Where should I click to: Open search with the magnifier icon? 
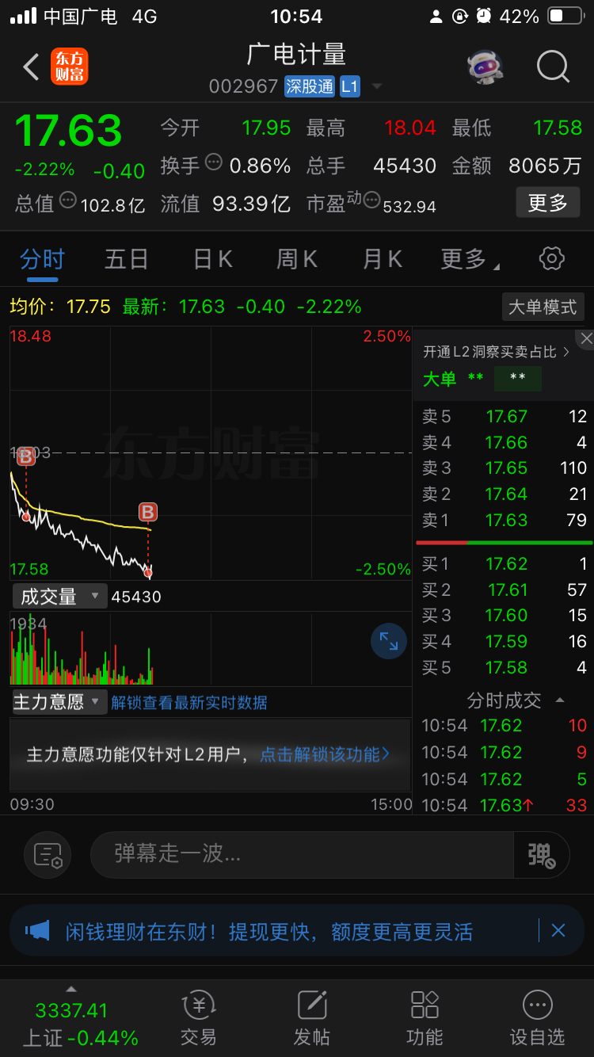coord(553,67)
